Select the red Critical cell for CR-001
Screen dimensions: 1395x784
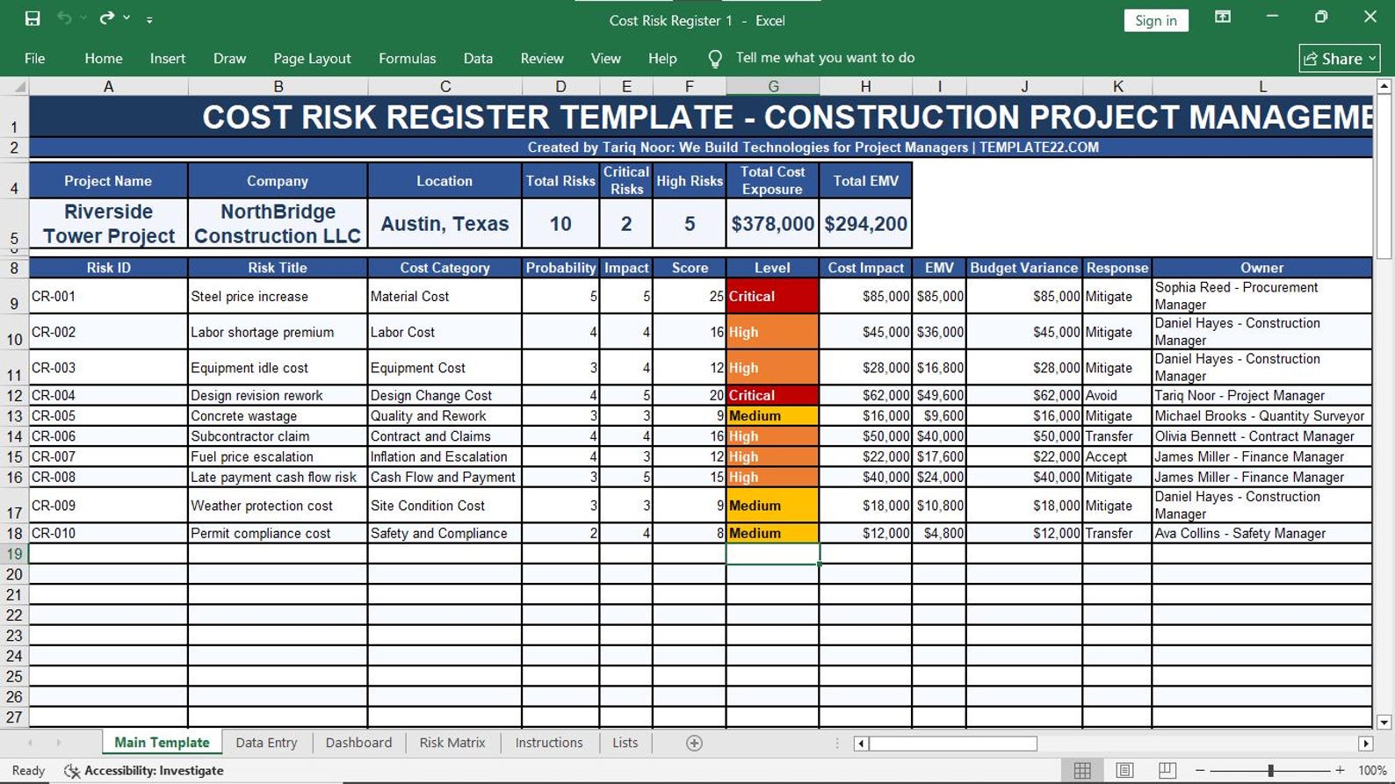click(x=773, y=296)
